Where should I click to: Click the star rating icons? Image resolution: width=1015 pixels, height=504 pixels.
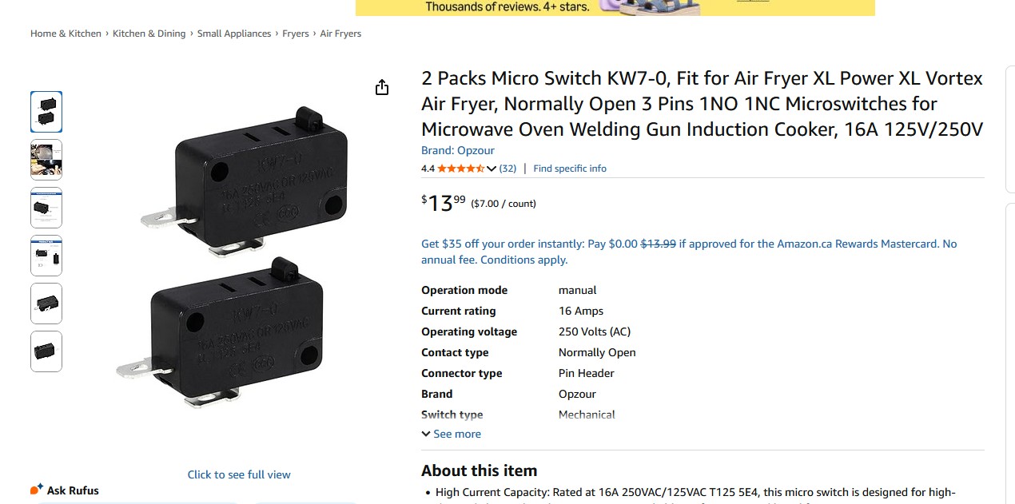[x=460, y=169]
